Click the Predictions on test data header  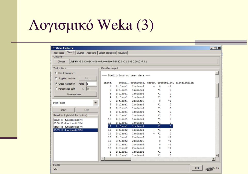[x=126, y=75]
